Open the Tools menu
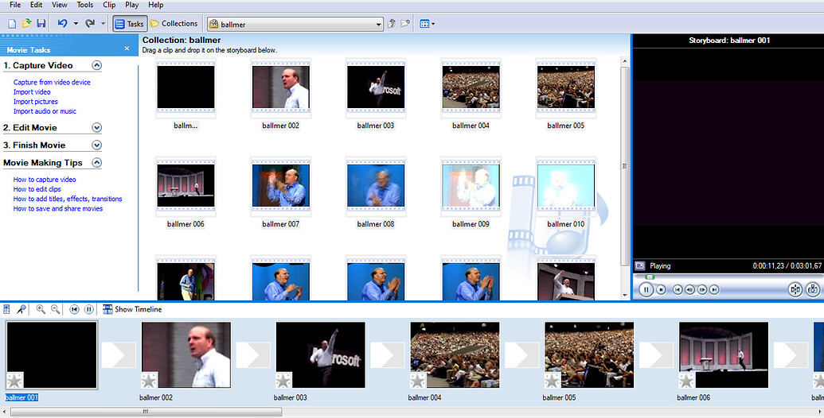Viewport: 824px width, 418px height. (x=84, y=5)
